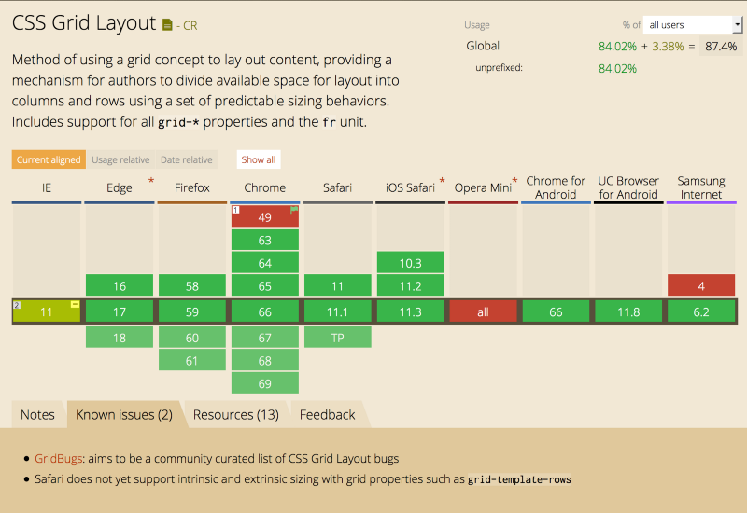This screenshot has height=513, width=747.
Task: Click the note 2 marker on IE 11
Action: click(17, 305)
